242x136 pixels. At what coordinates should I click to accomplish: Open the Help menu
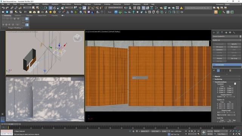point(153,4)
